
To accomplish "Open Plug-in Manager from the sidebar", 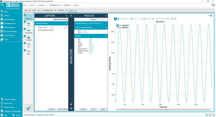I will click(9, 19).
